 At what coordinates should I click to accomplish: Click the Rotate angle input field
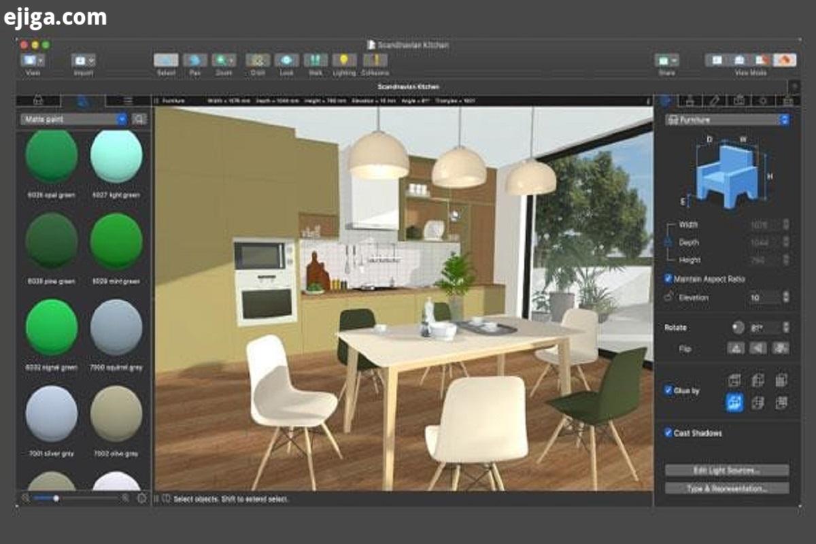pyautogui.click(x=764, y=327)
